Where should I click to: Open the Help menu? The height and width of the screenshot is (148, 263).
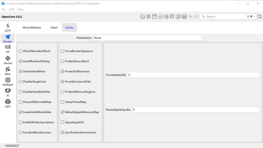[x=20, y=9]
